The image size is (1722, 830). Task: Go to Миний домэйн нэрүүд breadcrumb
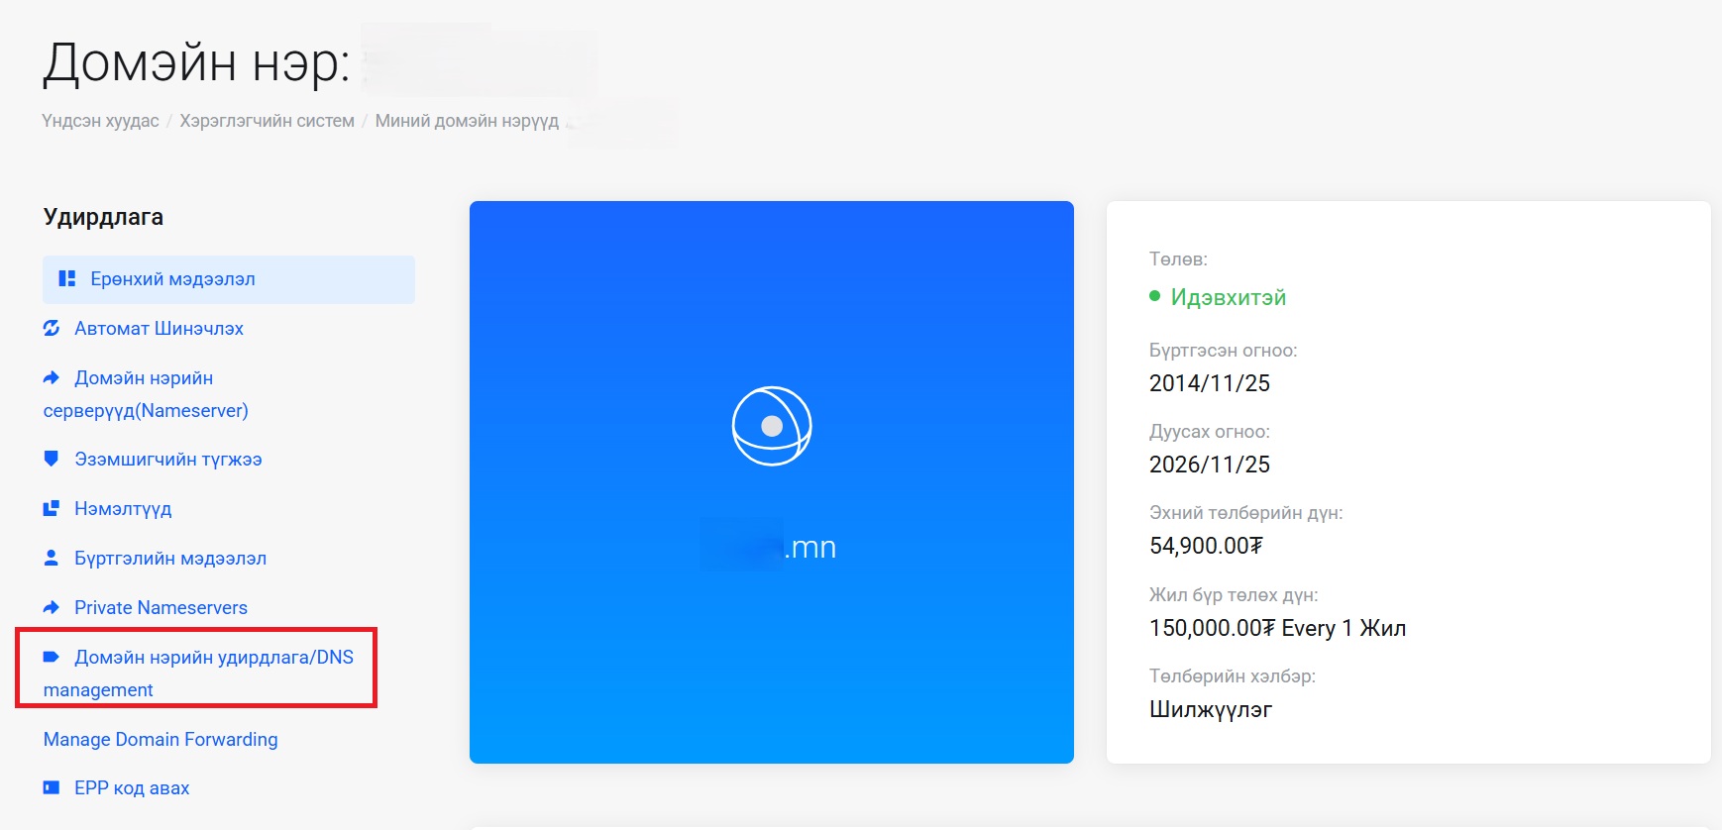[467, 121]
